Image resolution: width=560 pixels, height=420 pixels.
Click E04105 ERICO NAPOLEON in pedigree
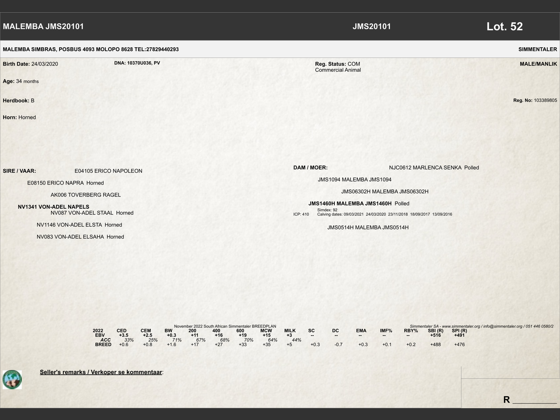[108, 171]
